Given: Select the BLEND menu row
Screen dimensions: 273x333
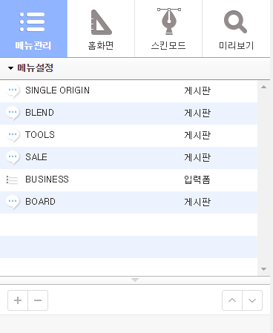Looking at the screenshot, I should click(x=128, y=113).
